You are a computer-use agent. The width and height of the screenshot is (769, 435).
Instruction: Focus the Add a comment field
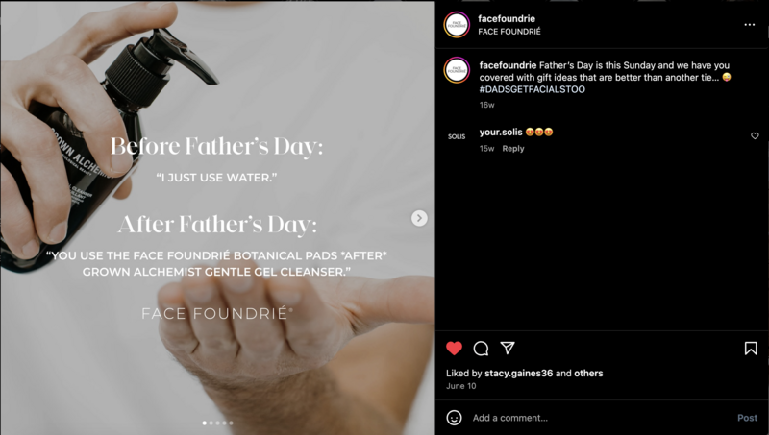coord(601,418)
